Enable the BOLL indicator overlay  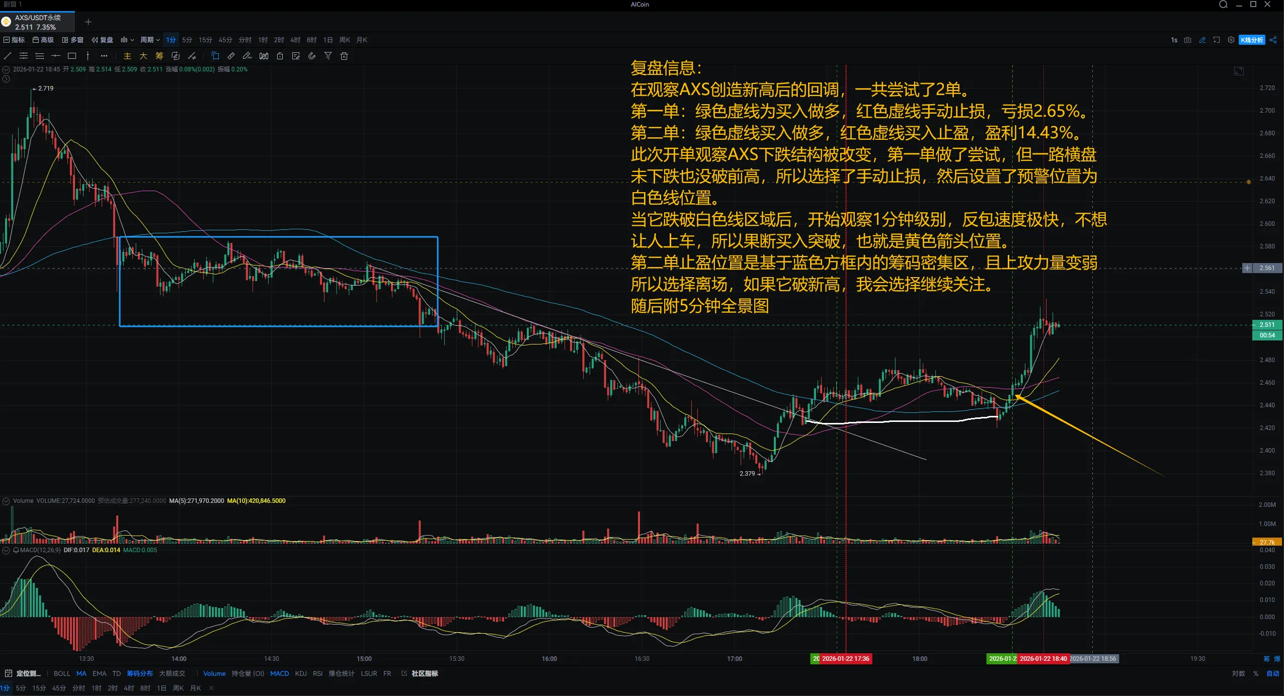pos(62,673)
